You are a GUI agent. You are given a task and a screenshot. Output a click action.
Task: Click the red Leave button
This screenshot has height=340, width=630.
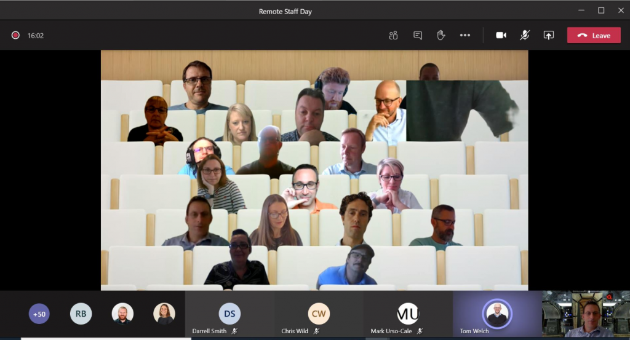pyautogui.click(x=594, y=35)
